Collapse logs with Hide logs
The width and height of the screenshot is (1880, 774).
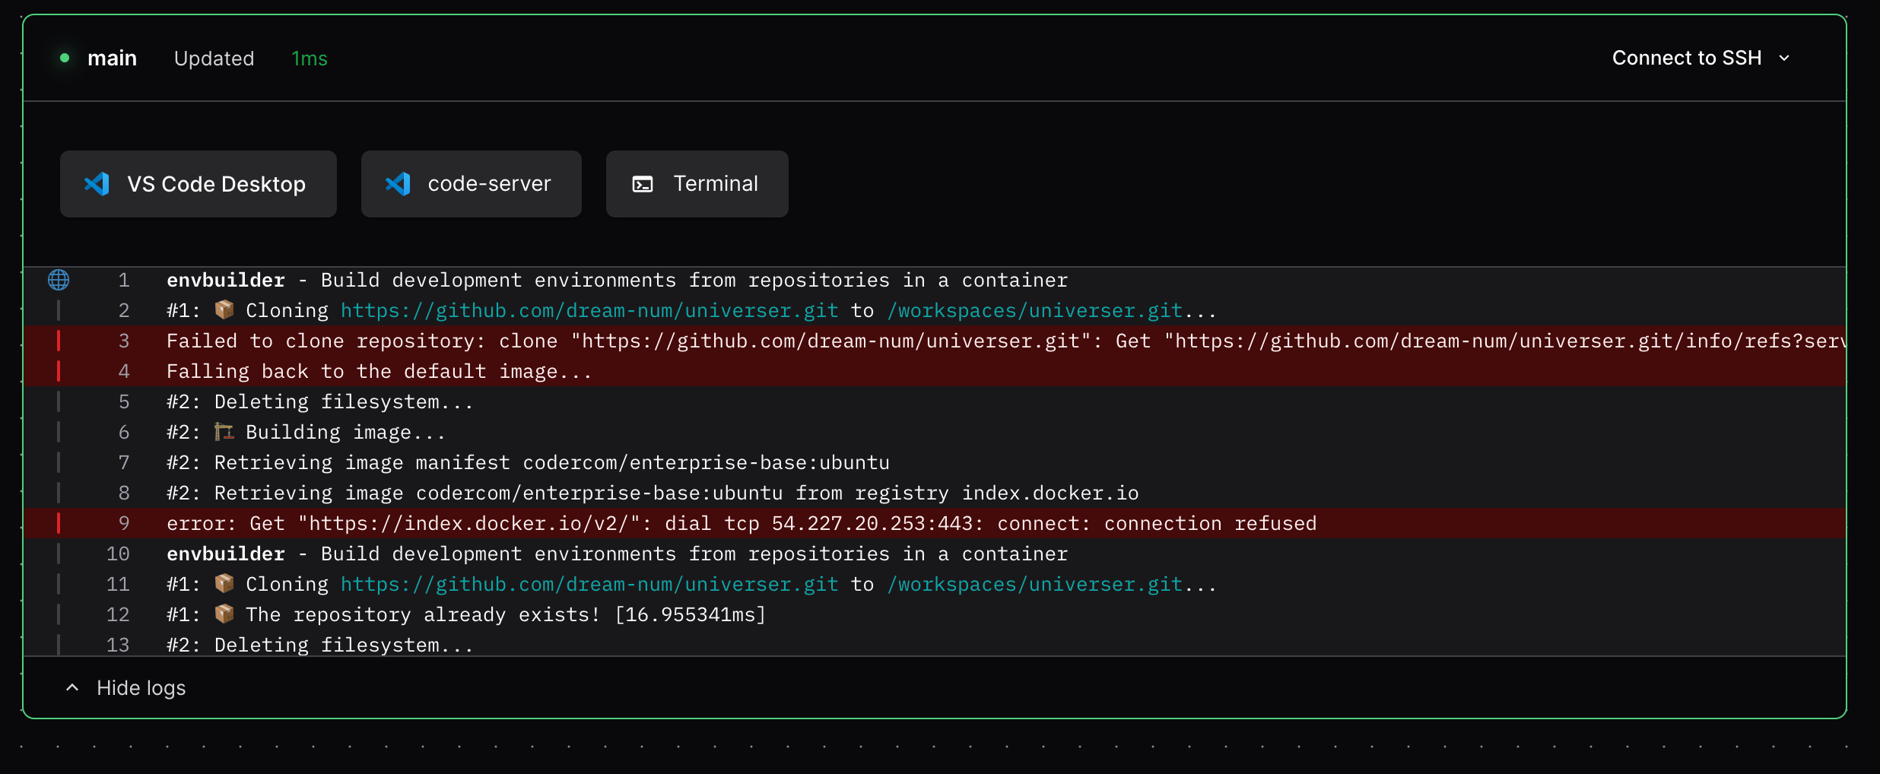coord(125,688)
